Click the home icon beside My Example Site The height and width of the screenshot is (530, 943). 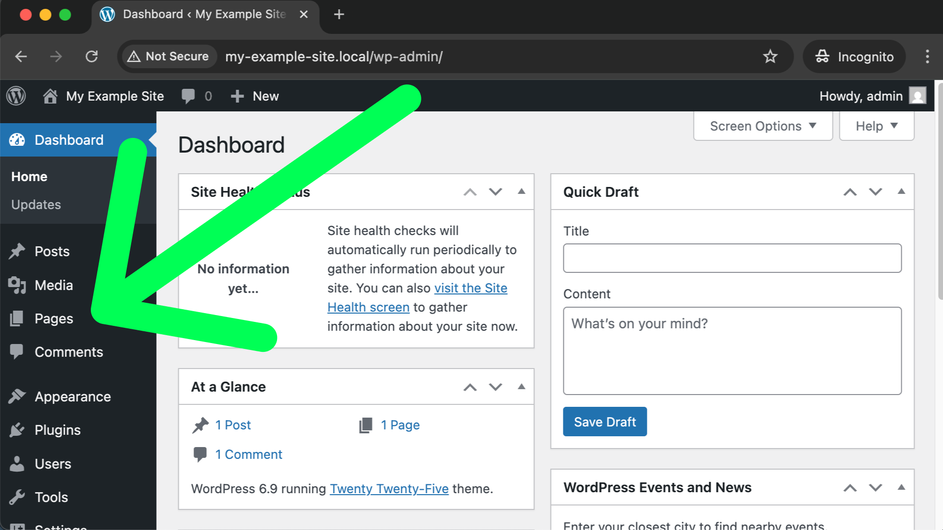click(x=50, y=96)
